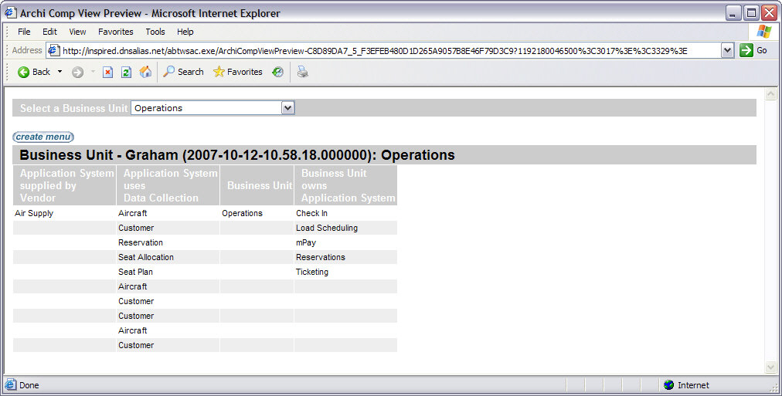Open the Search toolbar button

coord(184,72)
